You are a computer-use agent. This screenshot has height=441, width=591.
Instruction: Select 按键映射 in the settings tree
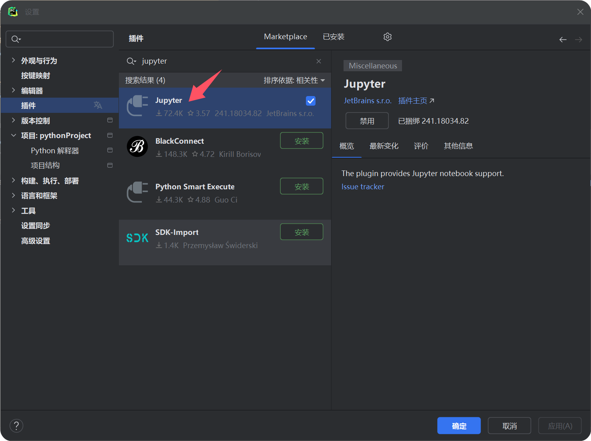(36, 76)
